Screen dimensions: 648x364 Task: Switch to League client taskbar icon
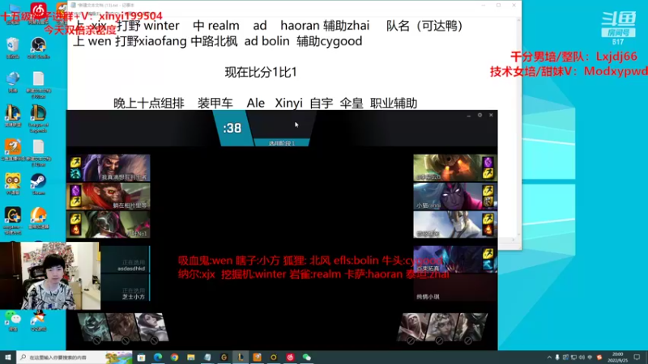[241, 357]
